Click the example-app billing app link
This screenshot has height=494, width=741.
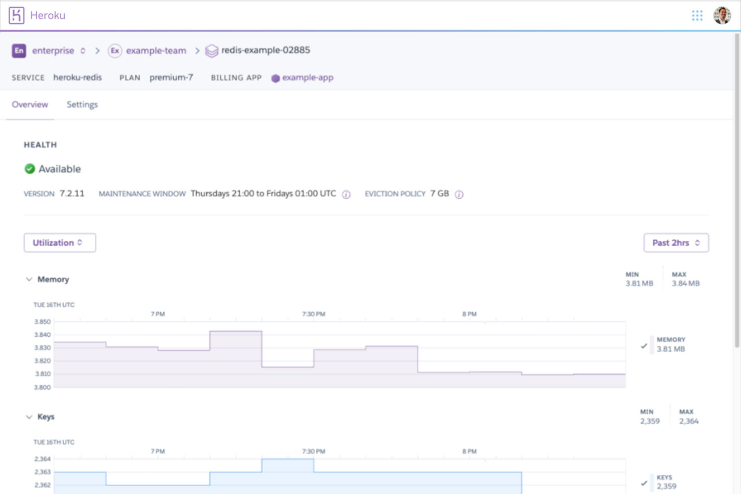(x=307, y=78)
